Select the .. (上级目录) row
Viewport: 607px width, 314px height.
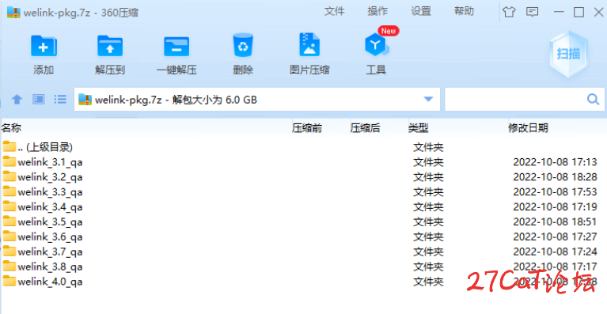tap(303, 147)
